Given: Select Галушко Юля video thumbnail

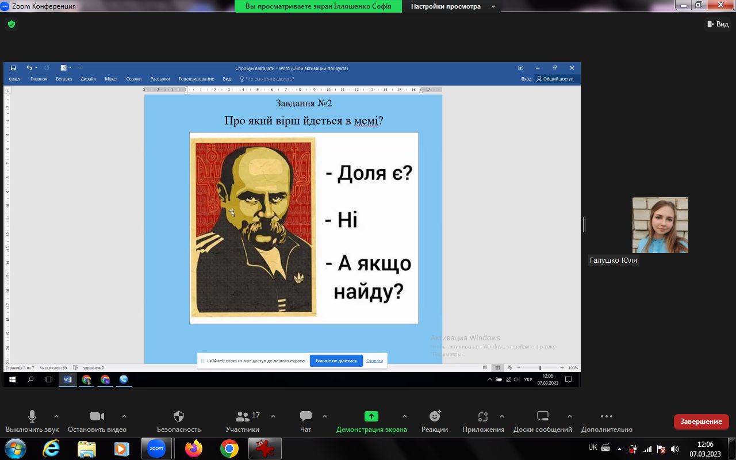Looking at the screenshot, I should [x=660, y=225].
